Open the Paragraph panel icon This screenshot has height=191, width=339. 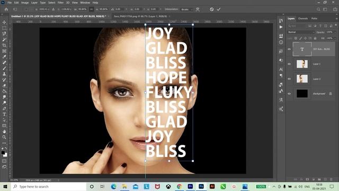(x=281, y=75)
